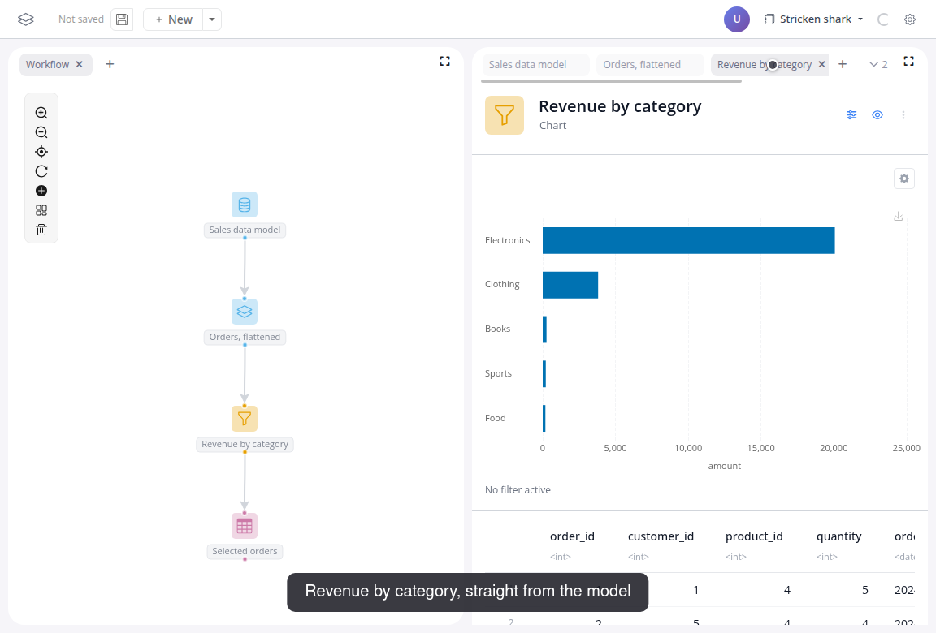Click the Books bar in the chart
The image size is (936, 633).
click(x=544, y=329)
